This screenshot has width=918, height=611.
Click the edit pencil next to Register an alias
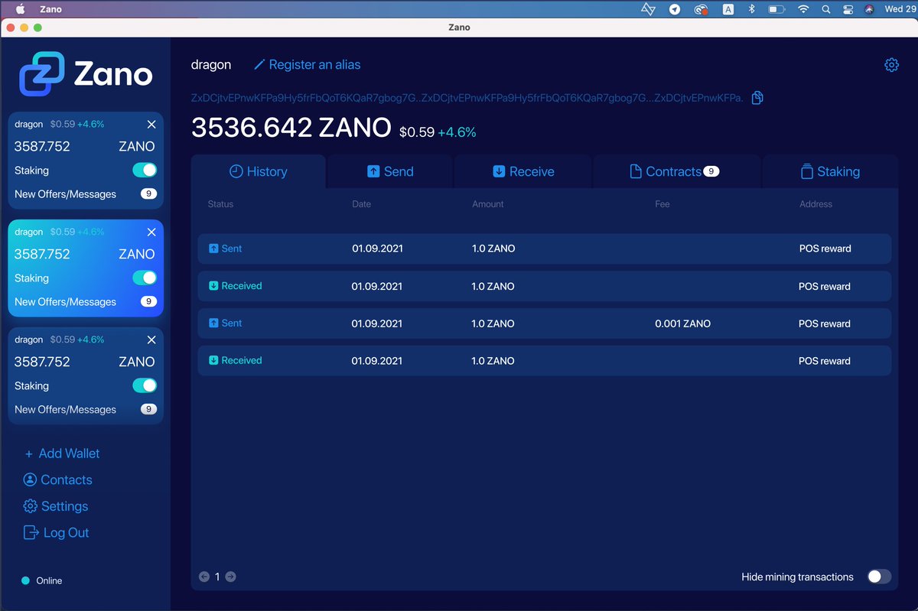click(x=259, y=65)
